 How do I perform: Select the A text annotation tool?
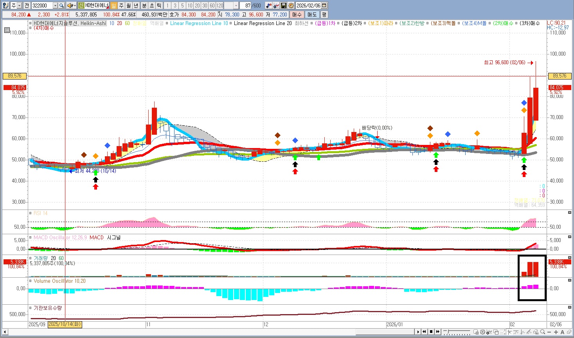click(x=562, y=332)
